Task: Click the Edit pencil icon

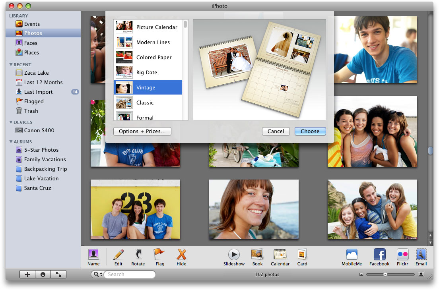Action: click(x=118, y=255)
